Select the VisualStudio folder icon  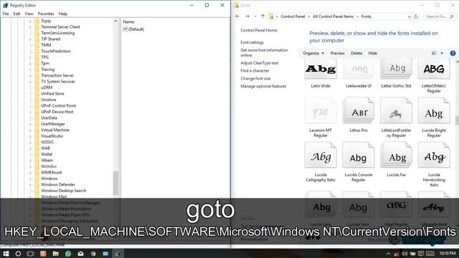pos(37,136)
